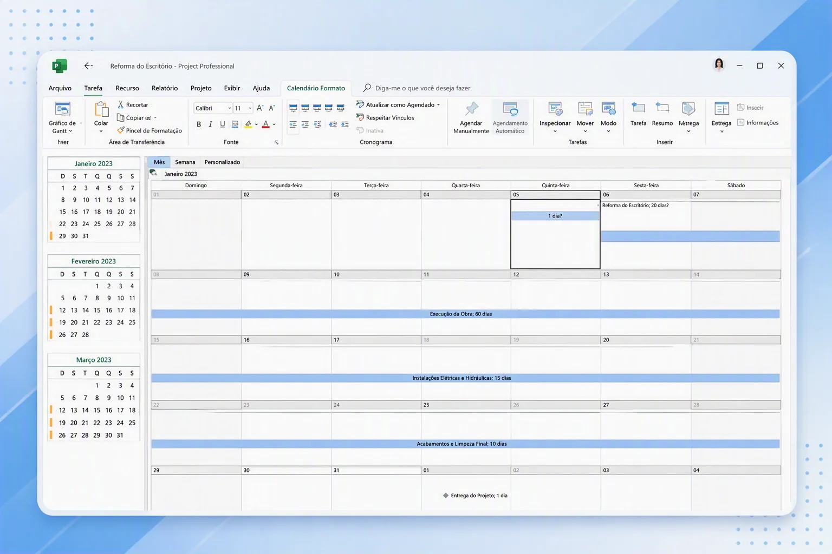Click the Fevereiro 2023 mini calendar header
This screenshot has height=554, width=832.
tap(94, 261)
